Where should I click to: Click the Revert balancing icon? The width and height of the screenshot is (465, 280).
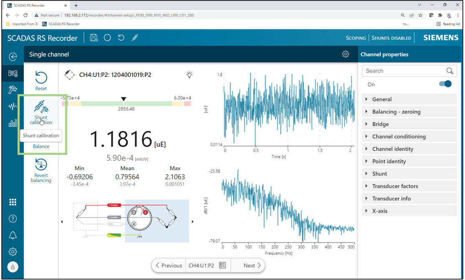(41, 164)
